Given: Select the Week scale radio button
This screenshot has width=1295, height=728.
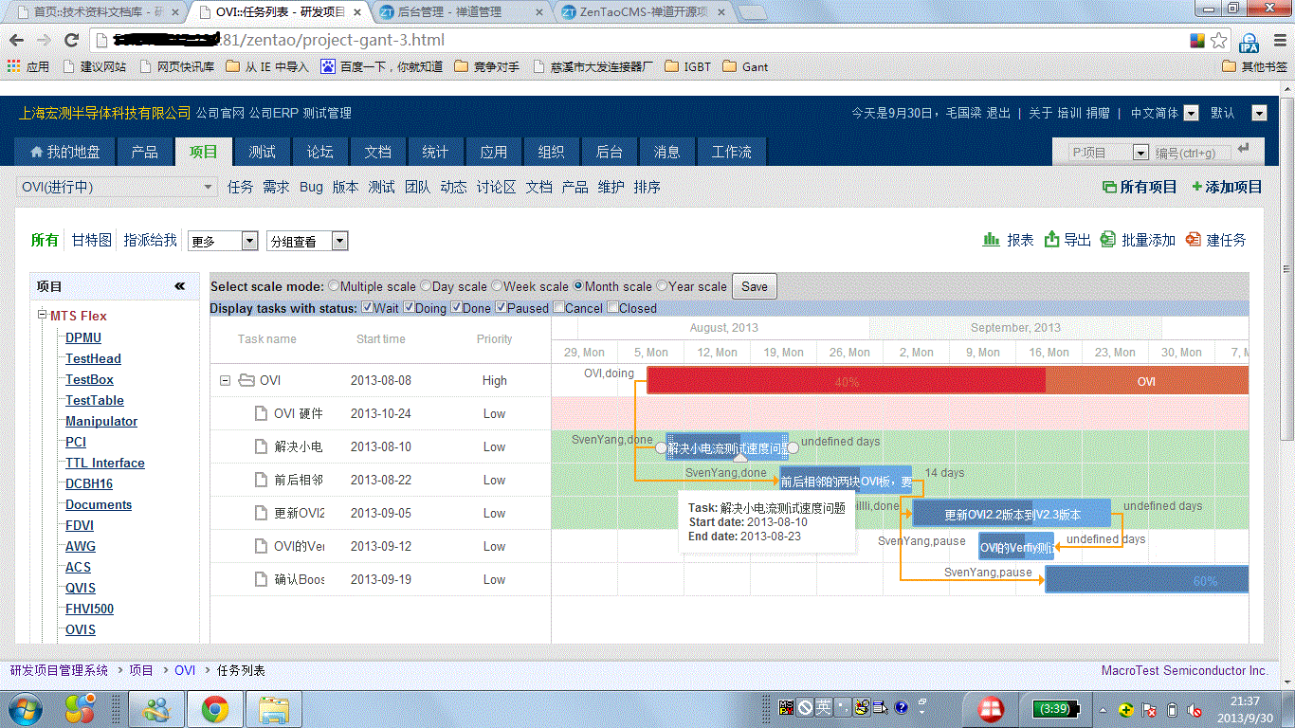Looking at the screenshot, I should point(497,286).
